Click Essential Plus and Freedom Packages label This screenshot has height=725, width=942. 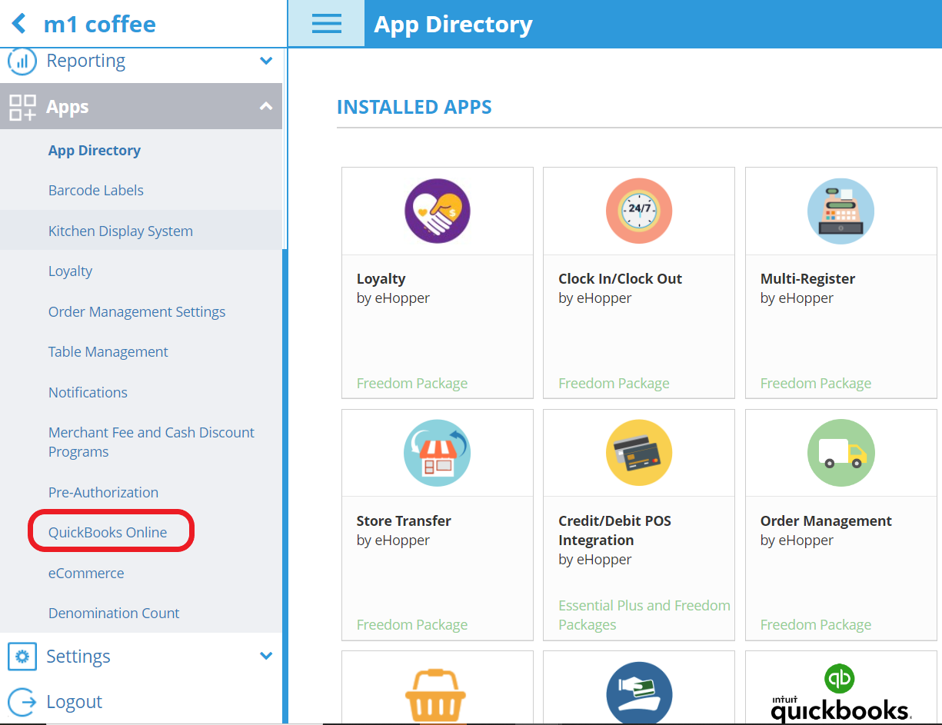[644, 615]
